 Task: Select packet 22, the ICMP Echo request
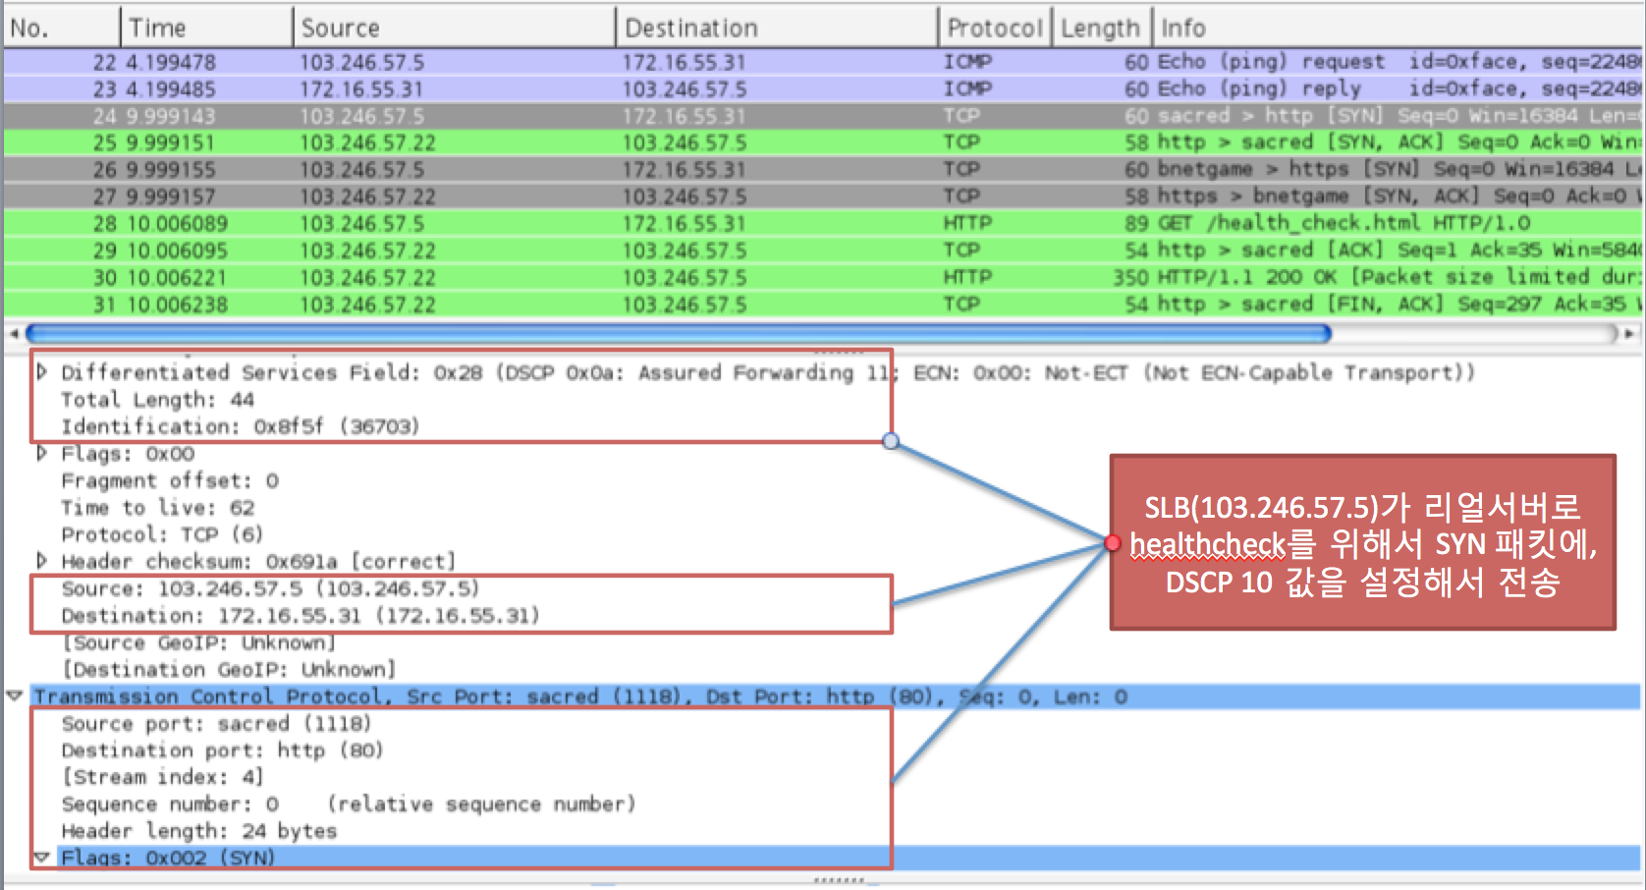pyautogui.click(x=823, y=62)
